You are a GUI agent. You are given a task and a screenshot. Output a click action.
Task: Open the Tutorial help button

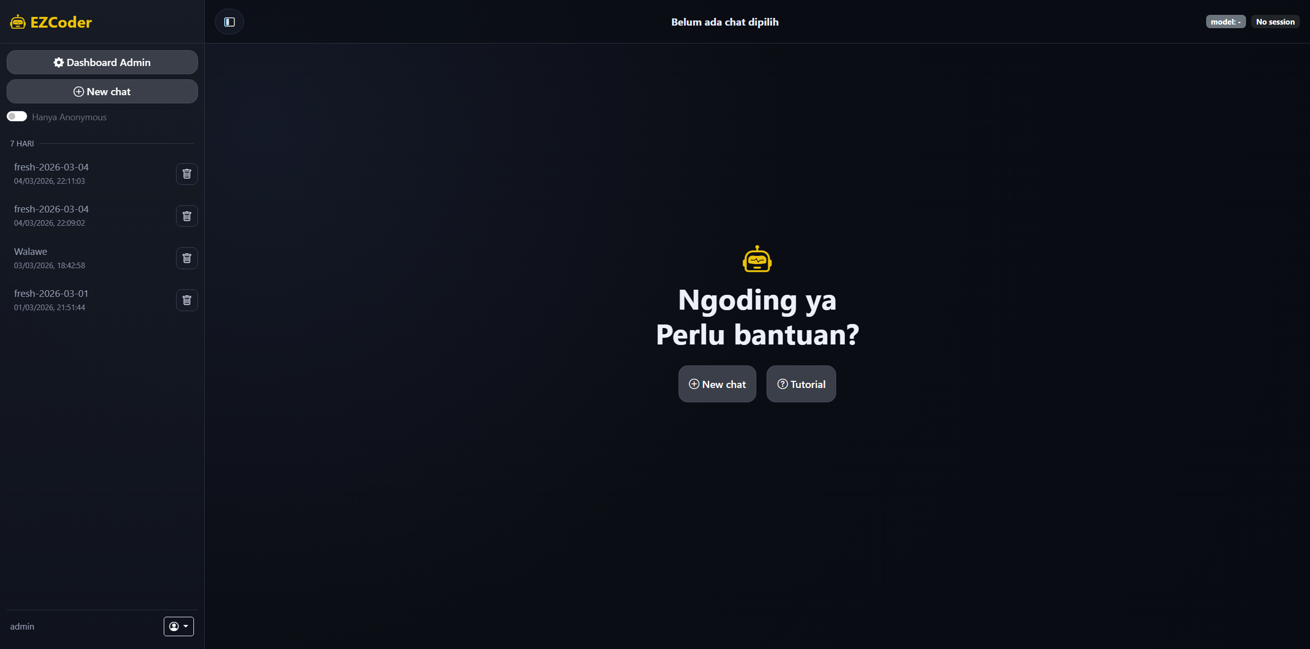[801, 384]
